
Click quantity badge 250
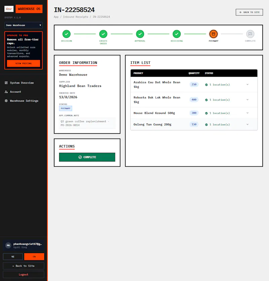[194, 84]
